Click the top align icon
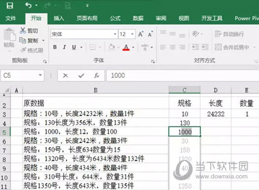This screenshot has height=190, width=259. (163, 32)
